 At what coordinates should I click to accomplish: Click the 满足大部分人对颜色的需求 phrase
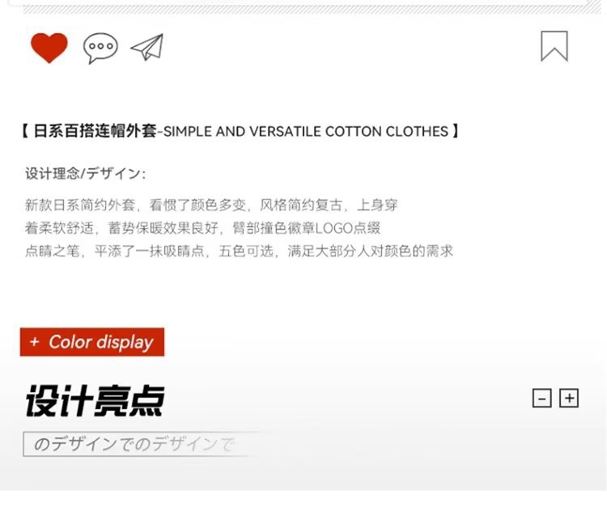coord(371,251)
